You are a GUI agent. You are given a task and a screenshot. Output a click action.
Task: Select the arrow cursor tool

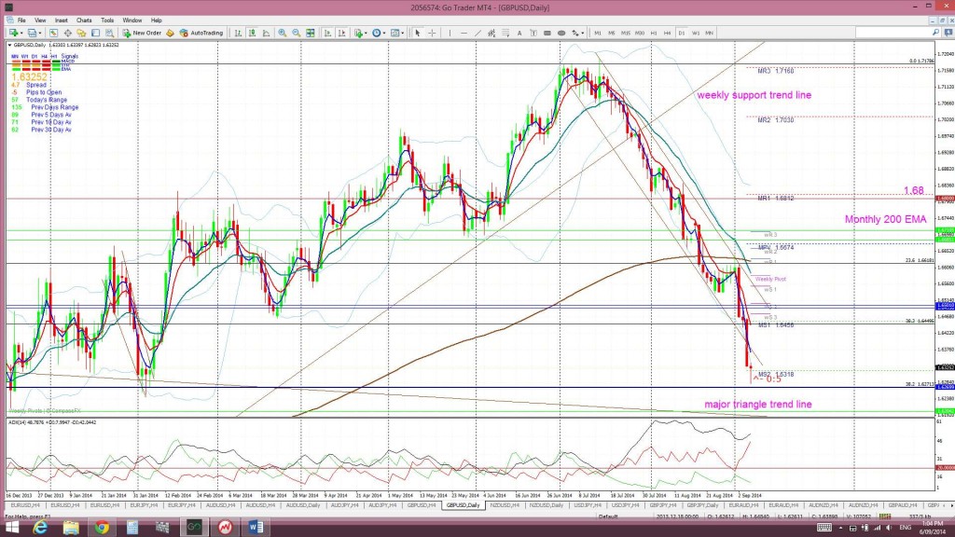(417, 33)
